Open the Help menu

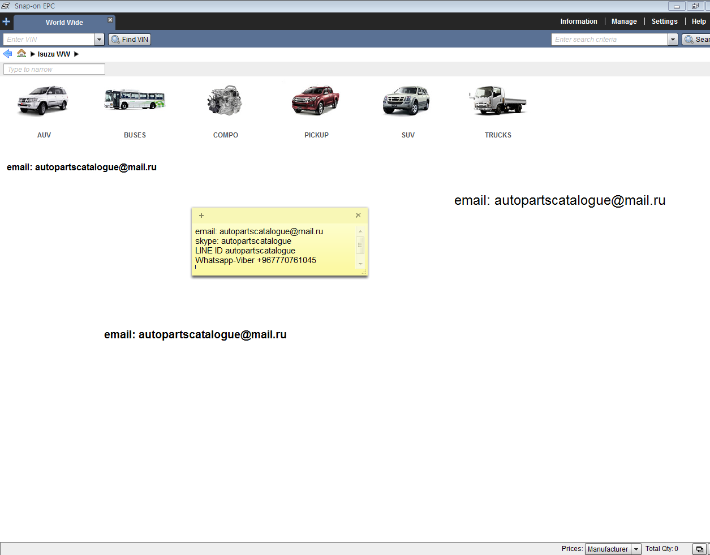pyautogui.click(x=699, y=21)
